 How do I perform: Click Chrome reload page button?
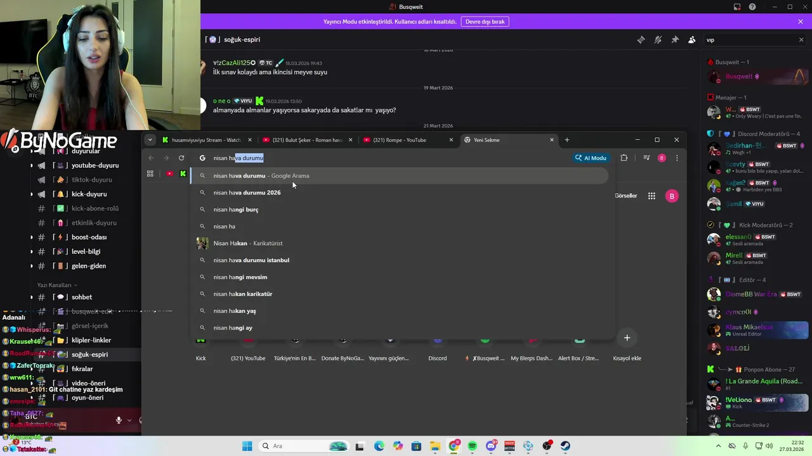(181, 158)
